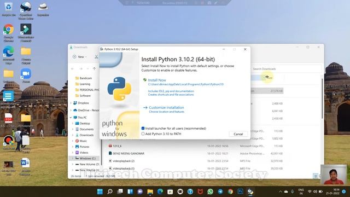This screenshot has height=197, width=350.
Task: Open PDF file icon on desktop
Action: pos(9,120)
